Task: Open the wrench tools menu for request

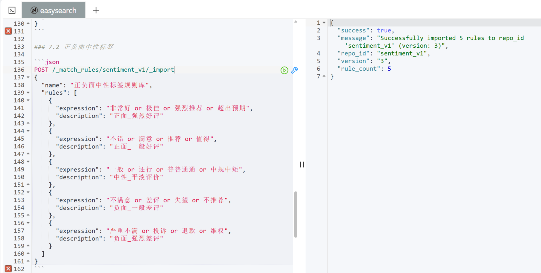Action: pos(295,70)
